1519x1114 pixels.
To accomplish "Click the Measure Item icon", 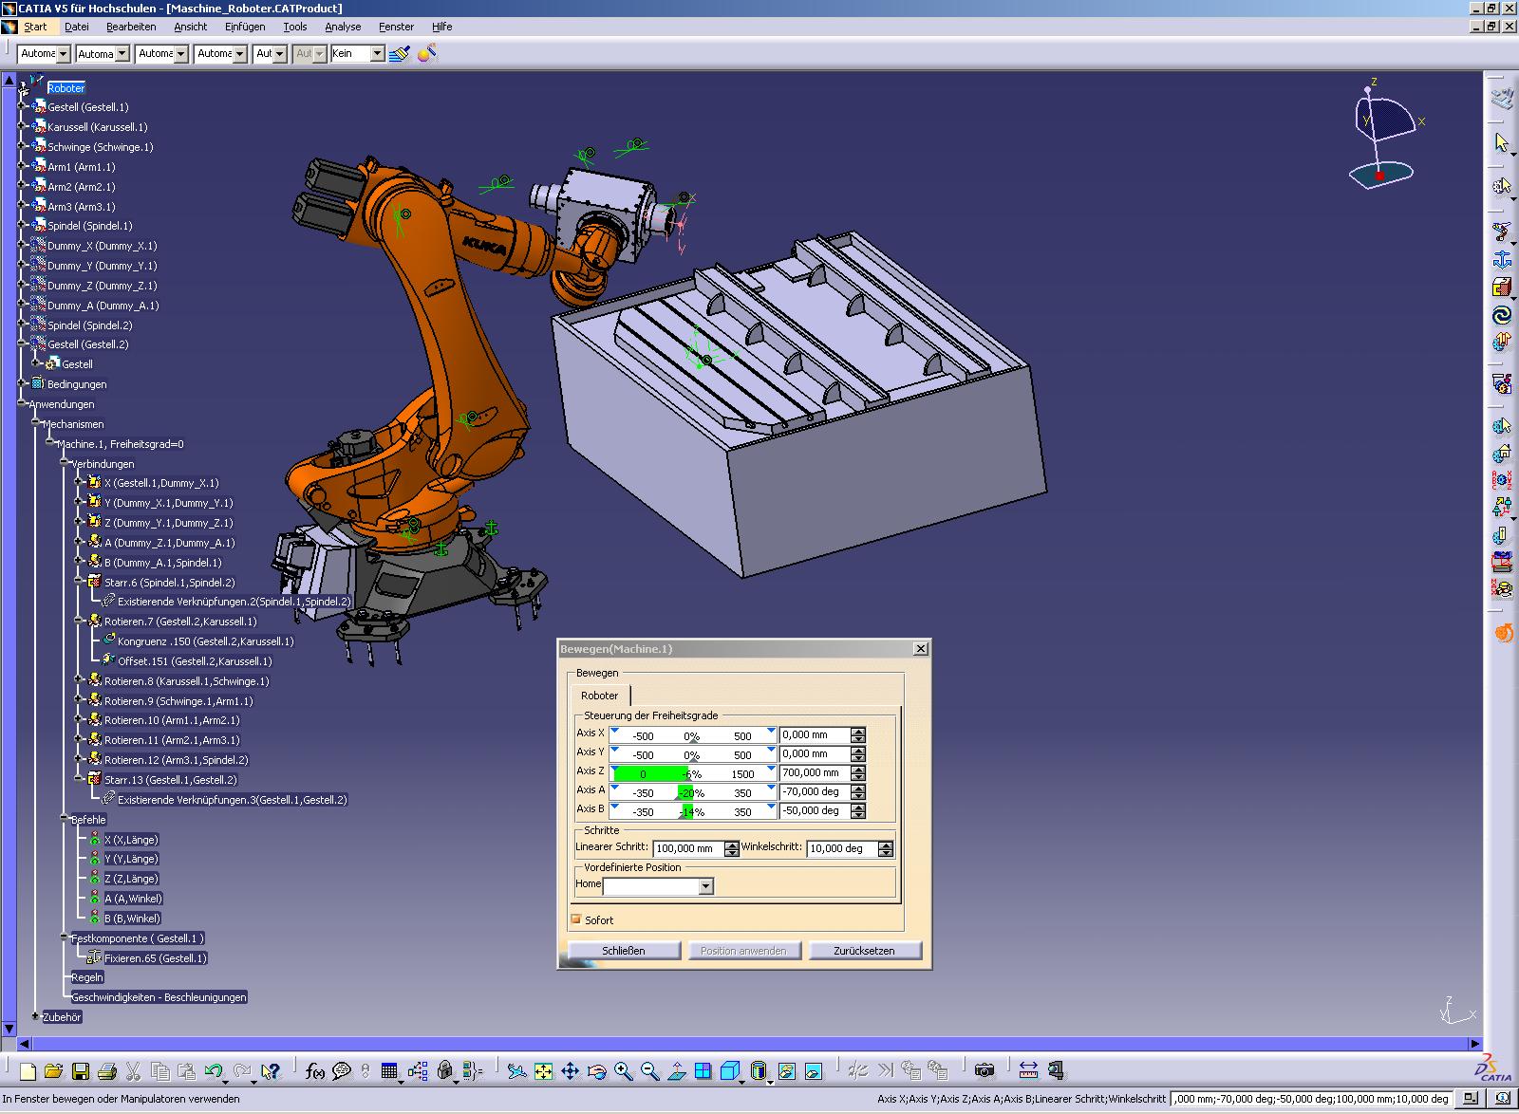I will [x=1056, y=1071].
